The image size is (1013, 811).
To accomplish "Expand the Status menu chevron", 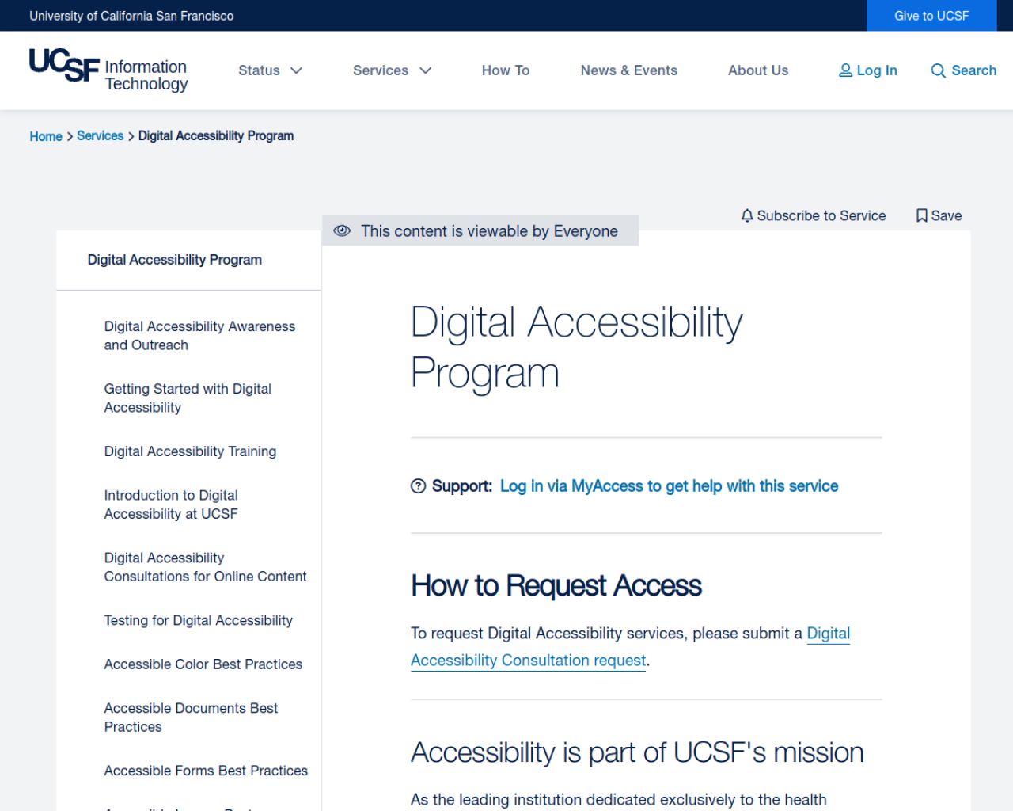I will point(296,70).
